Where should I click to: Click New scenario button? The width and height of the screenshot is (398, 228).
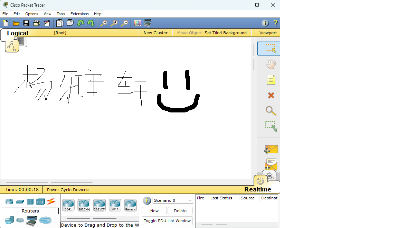(x=154, y=211)
